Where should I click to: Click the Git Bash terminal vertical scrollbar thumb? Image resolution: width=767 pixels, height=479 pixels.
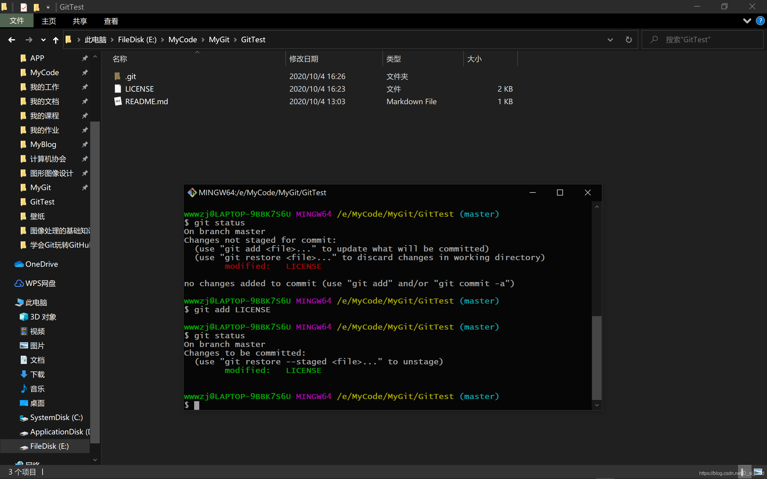coord(597,358)
